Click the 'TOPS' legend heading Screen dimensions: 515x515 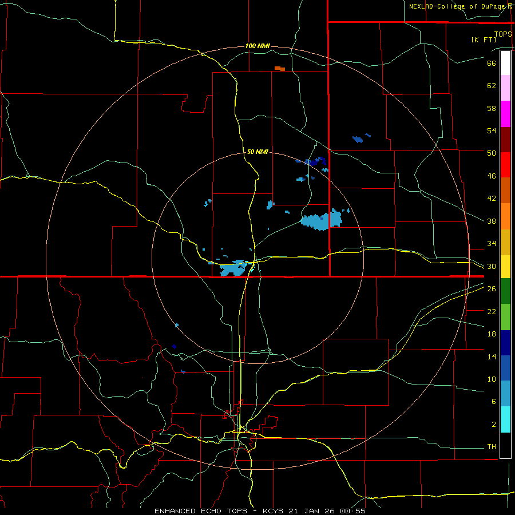pos(503,34)
